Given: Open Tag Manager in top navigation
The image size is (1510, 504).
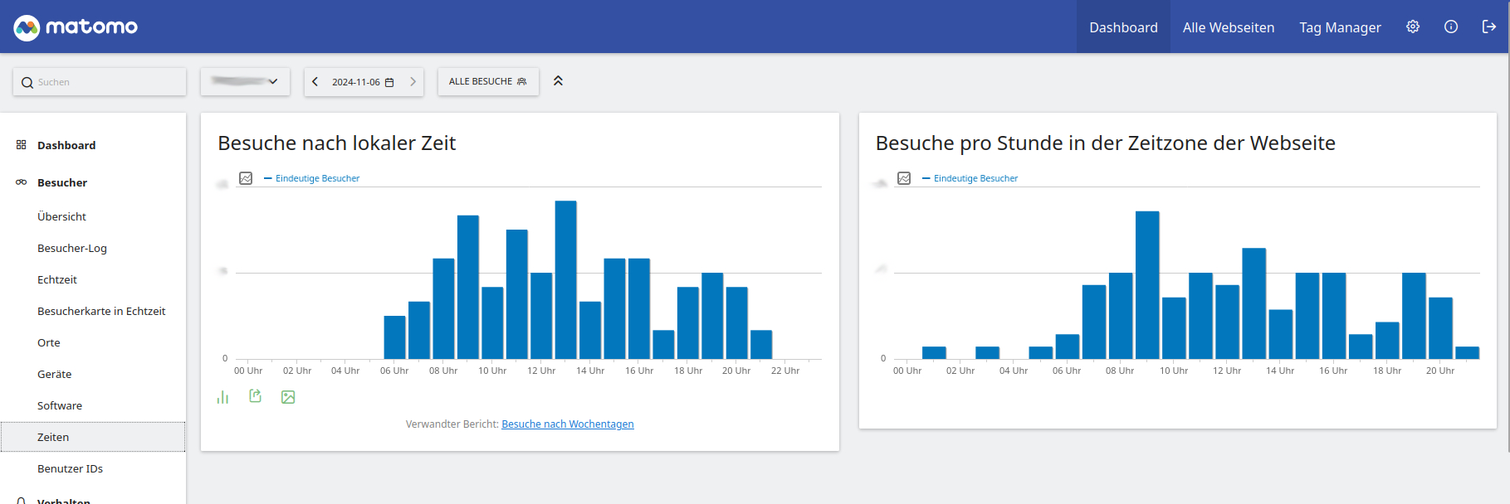Looking at the screenshot, I should tap(1340, 27).
